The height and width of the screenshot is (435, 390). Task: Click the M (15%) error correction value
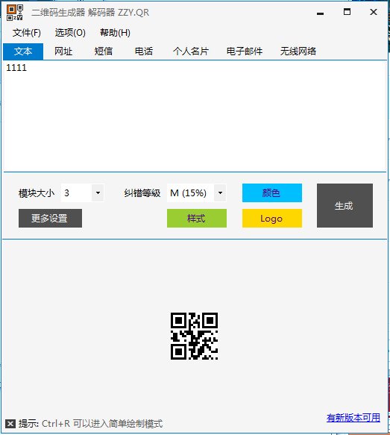click(189, 193)
